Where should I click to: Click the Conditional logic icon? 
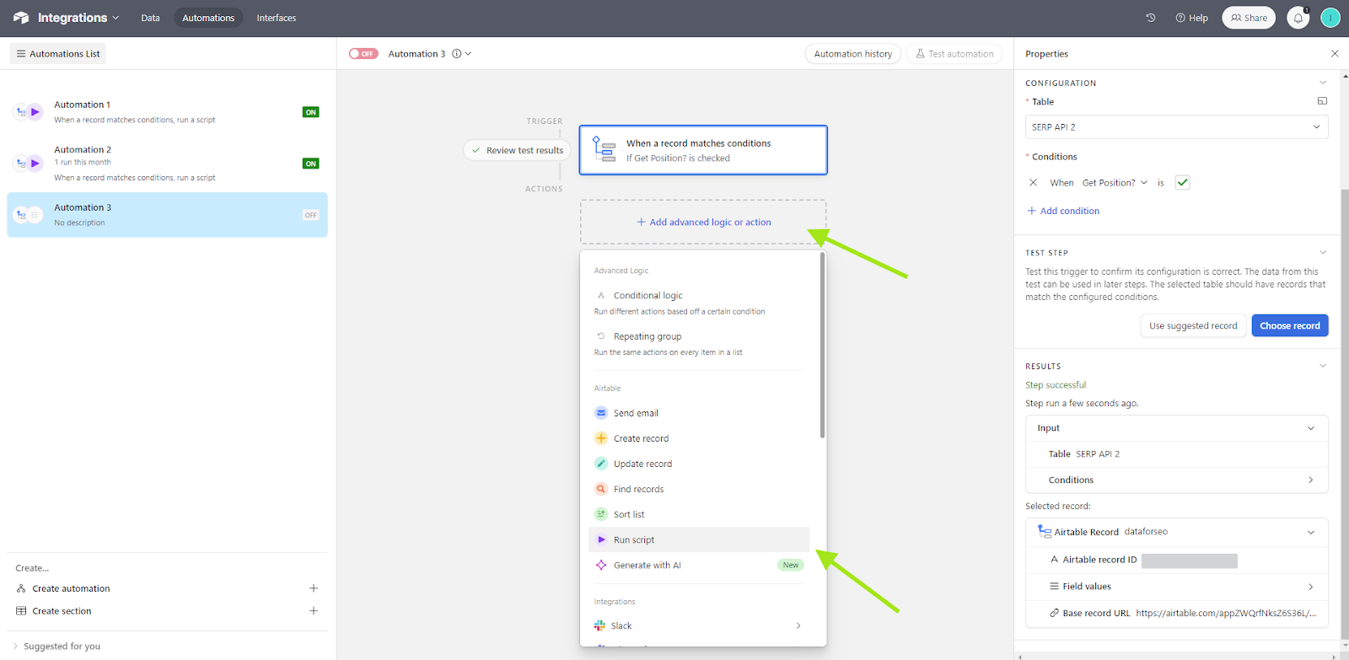(601, 296)
